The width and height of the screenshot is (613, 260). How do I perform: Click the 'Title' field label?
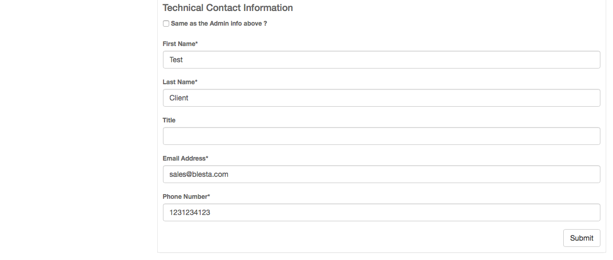click(169, 120)
